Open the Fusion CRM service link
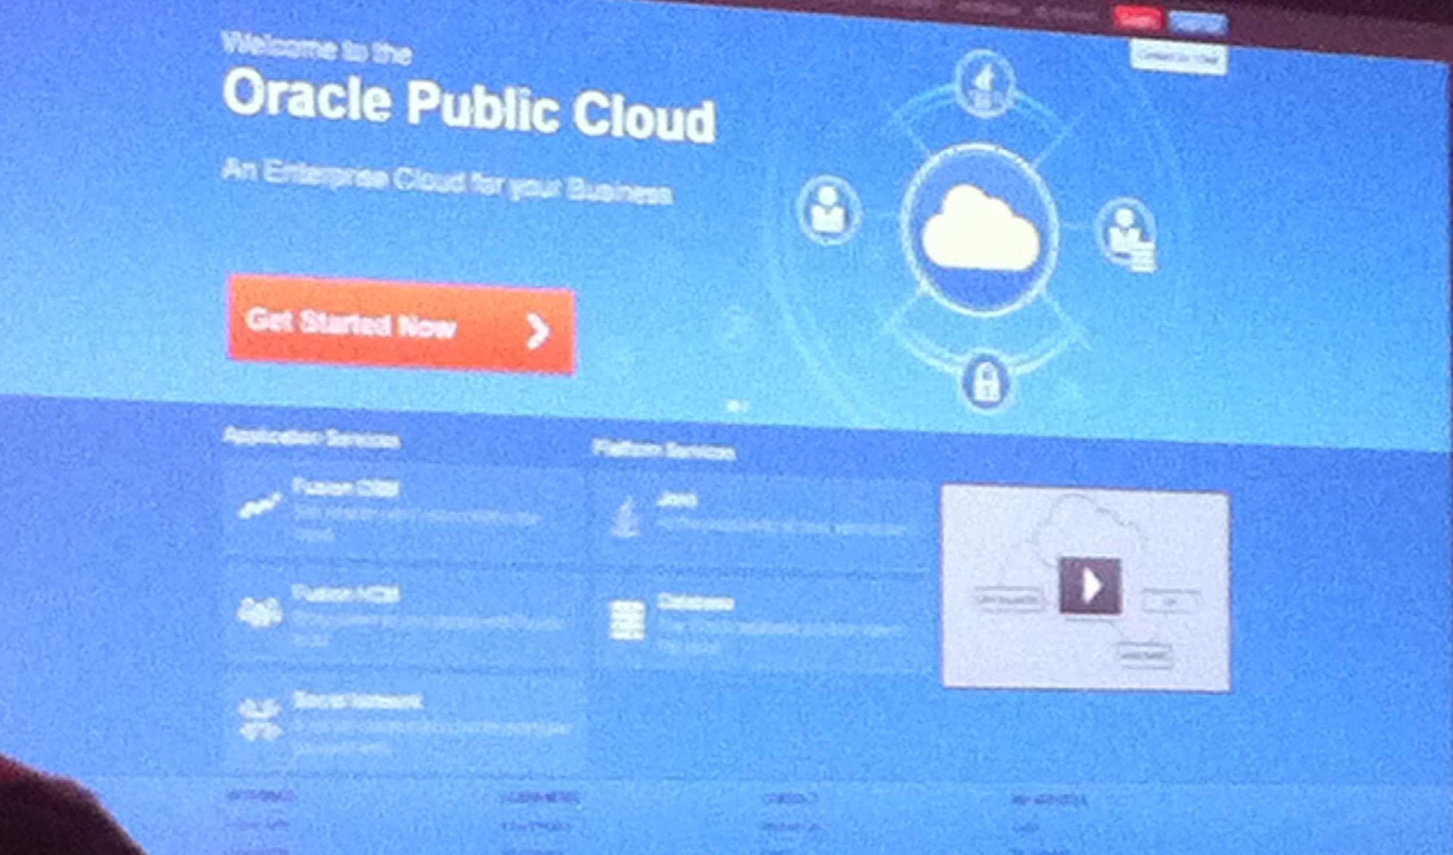Image resolution: width=1453 pixels, height=855 pixels. (347, 487)
